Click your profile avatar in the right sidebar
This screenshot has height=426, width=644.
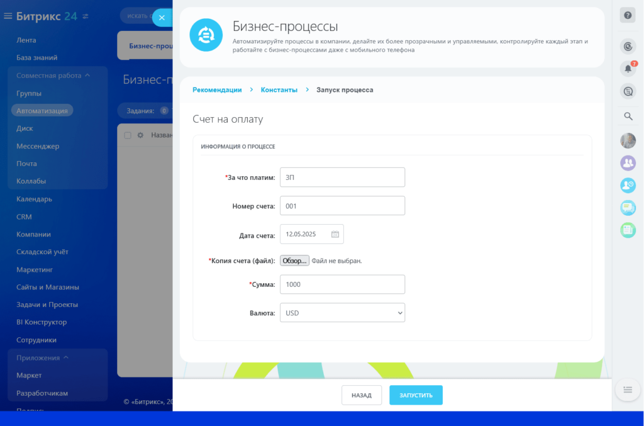(x=628, y=140)
